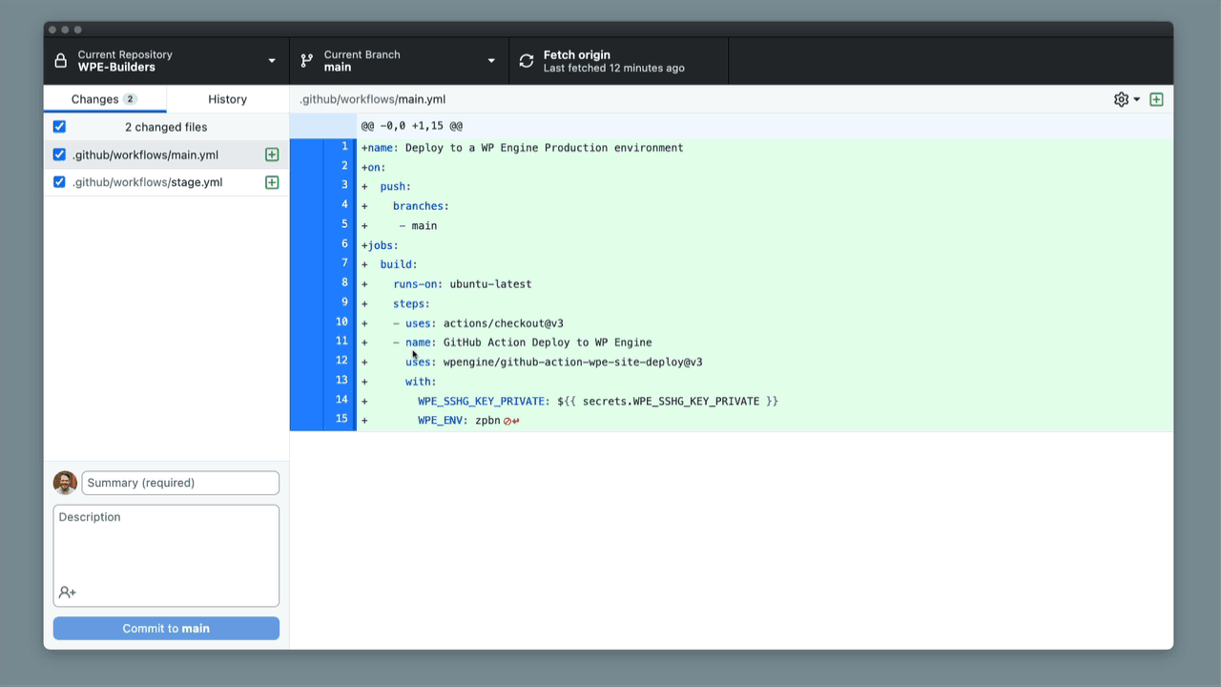Open the Current Repository dropdown
This screenshot has width=1221, height=687.
click(166, 61)
